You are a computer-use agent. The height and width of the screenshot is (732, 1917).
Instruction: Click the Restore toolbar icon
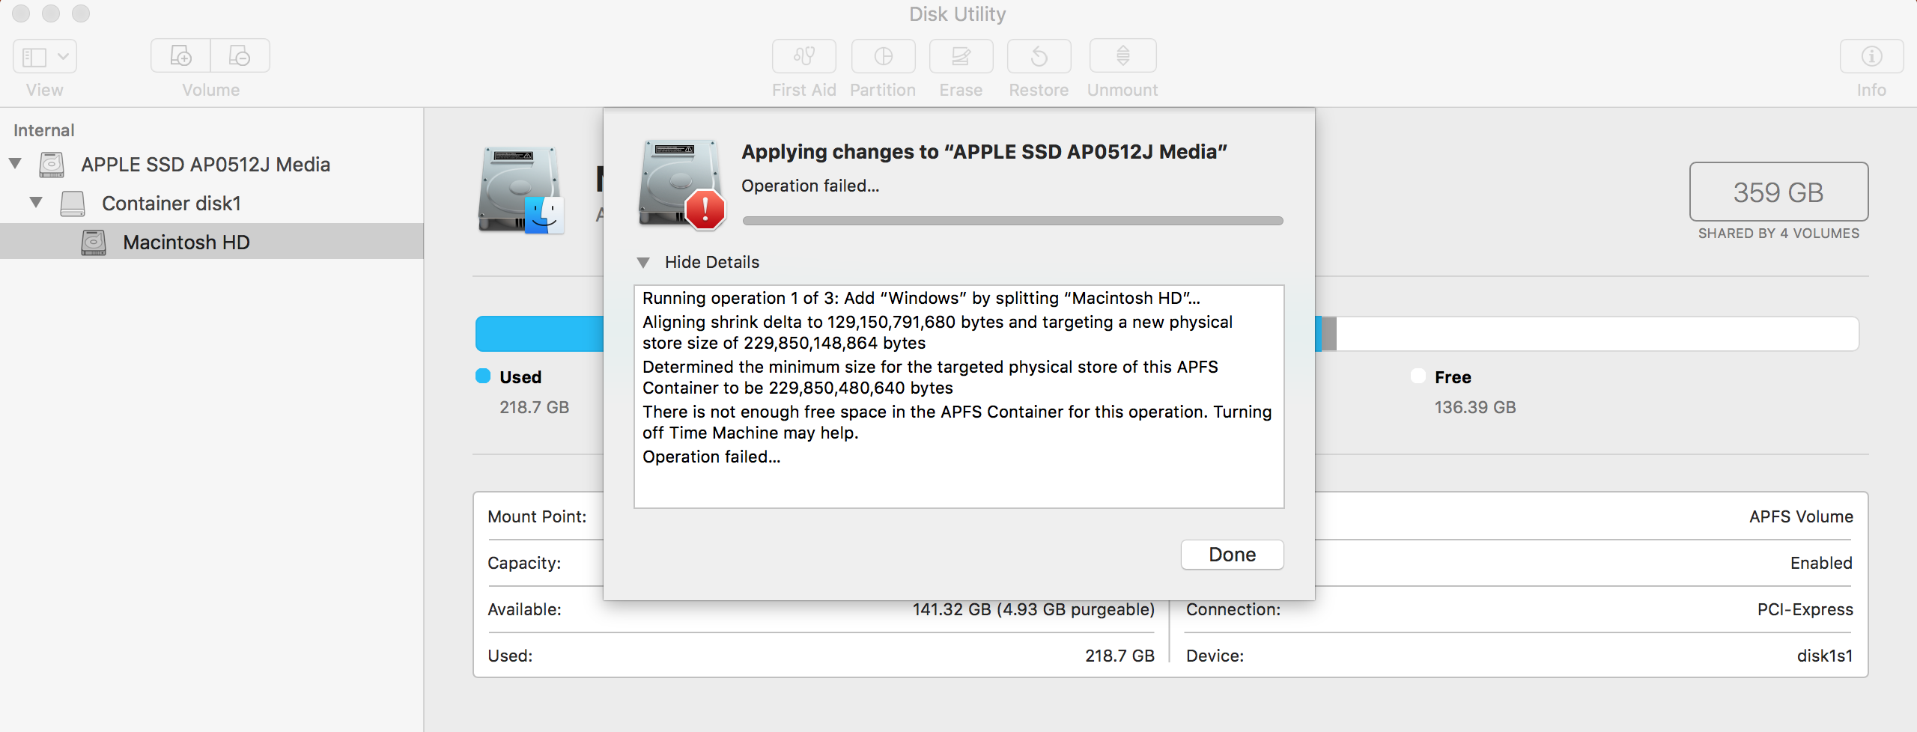1039,56
